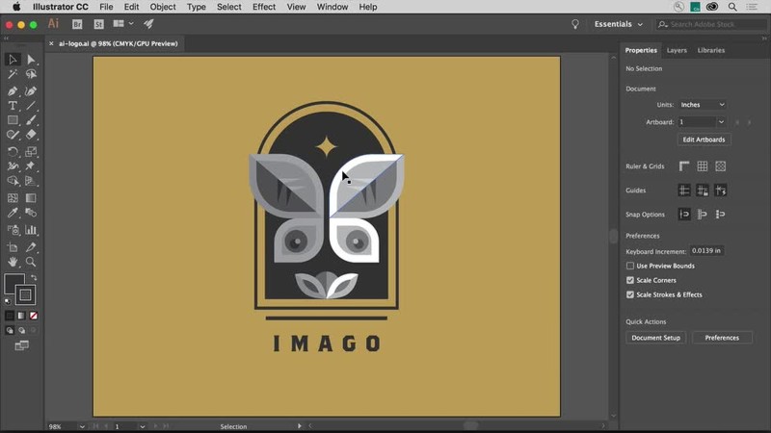Image resolution: width=771 pixels, height=433 pixels.
Task: Open Adobe Bridge from the Br icon
Action: [78, 24]
